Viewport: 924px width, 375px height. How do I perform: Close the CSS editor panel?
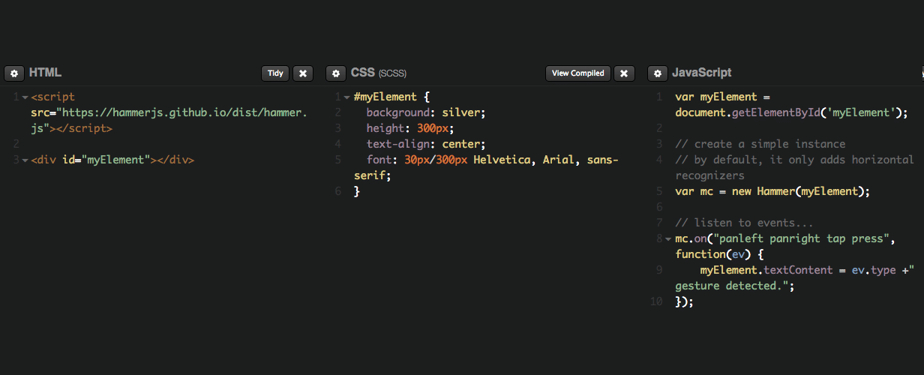pyautogui.click(x=624, y=73)
